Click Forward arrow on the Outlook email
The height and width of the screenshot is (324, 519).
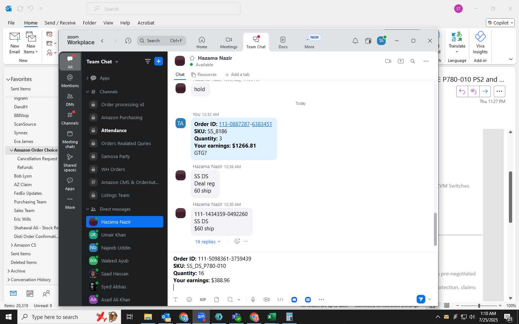click(x=485, y=91)
